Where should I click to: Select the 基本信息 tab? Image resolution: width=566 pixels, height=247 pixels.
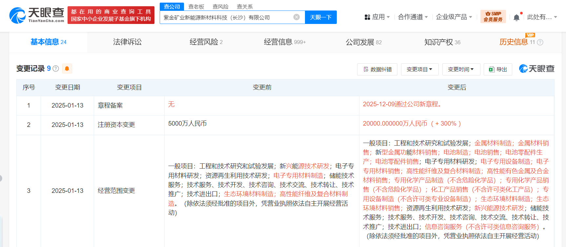click(x=49, y=42)
